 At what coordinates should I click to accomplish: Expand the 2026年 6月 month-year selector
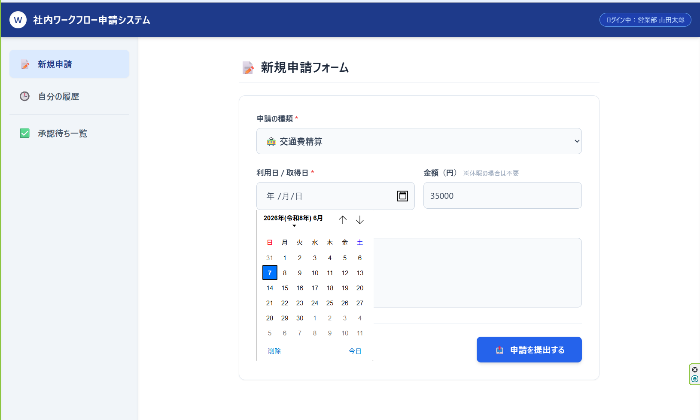click(293, 219)
